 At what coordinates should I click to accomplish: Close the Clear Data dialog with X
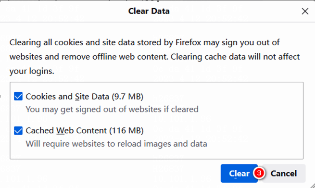coord(305,11)
